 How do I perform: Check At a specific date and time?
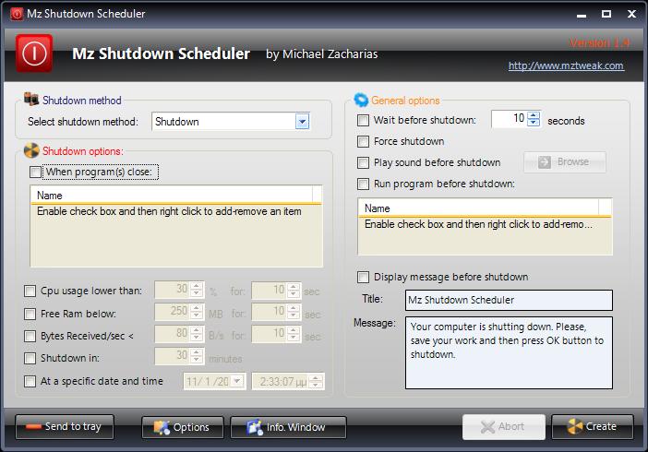pos(30,381)
